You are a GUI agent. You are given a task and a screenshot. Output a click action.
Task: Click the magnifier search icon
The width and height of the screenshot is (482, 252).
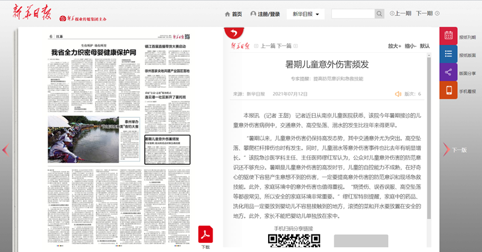pyautogui.click(x=380, y=14)
